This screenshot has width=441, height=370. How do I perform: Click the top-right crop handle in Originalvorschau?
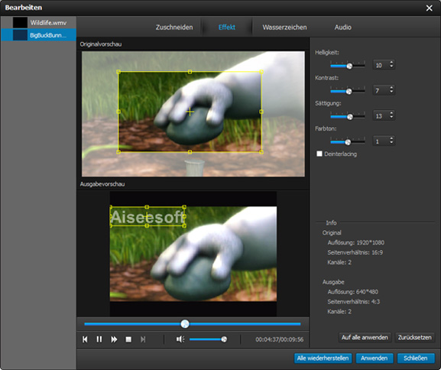[261, 72]
